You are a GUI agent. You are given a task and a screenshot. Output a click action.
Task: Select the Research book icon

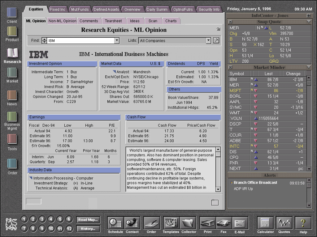[x=12, y=53]
